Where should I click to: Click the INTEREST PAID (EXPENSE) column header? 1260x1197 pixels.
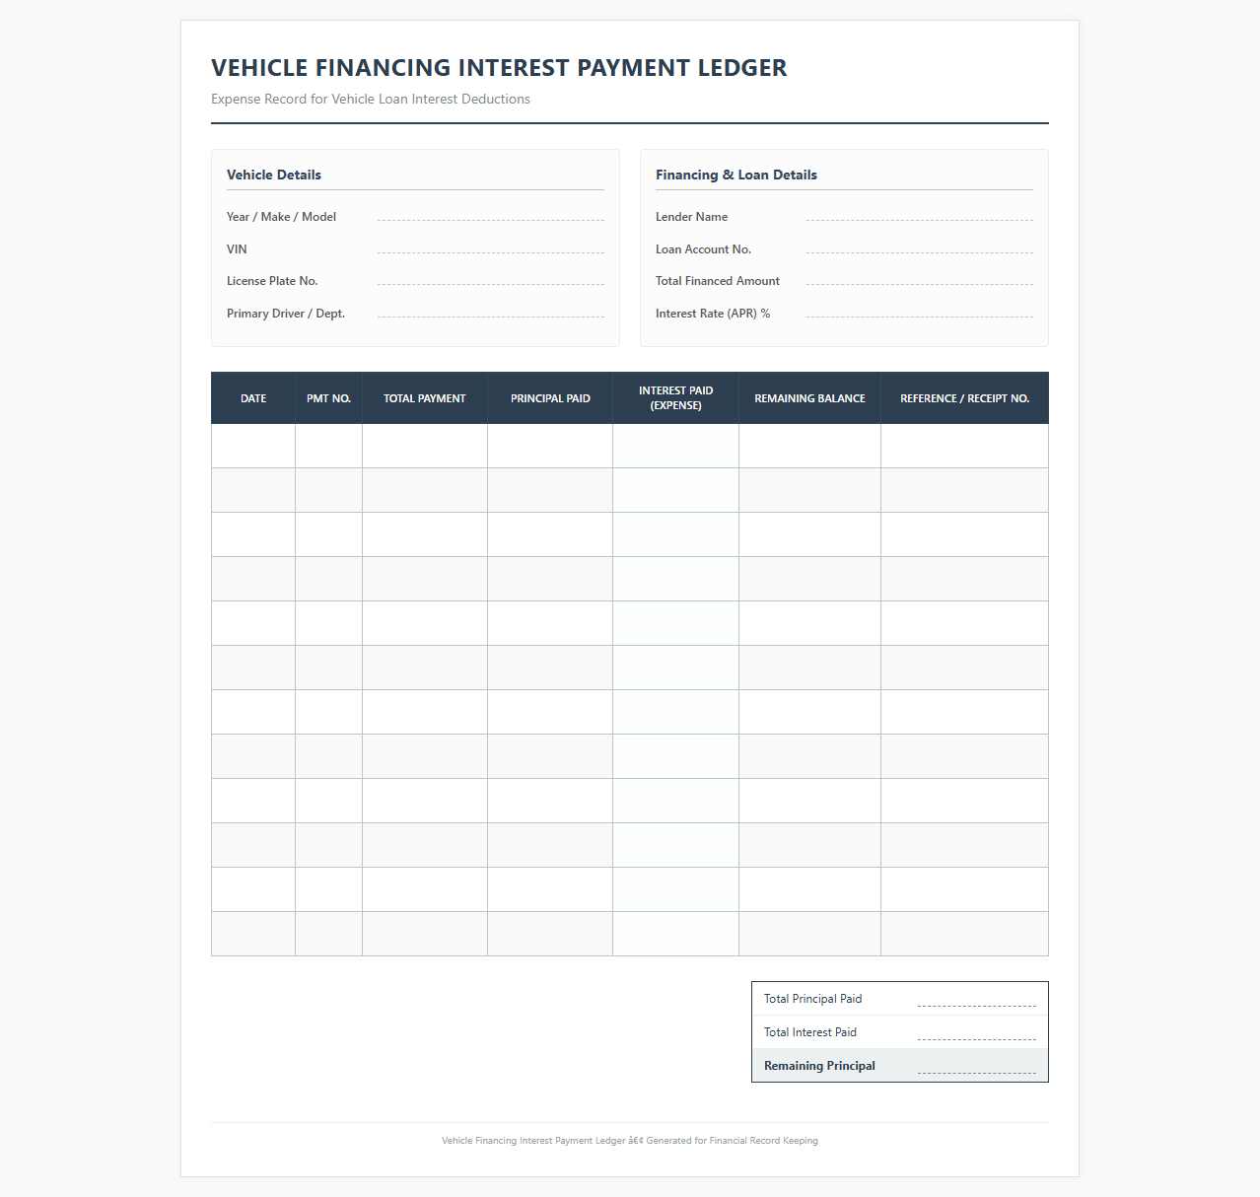[x=675, y=398]
